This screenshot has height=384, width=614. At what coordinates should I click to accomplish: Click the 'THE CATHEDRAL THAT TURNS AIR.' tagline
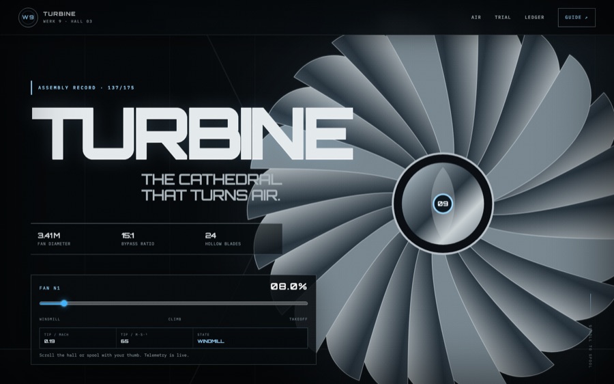pyautogui.click(x=211, y=187)
